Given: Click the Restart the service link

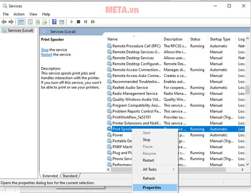Looking at the screenshot, I should (47, 54).
